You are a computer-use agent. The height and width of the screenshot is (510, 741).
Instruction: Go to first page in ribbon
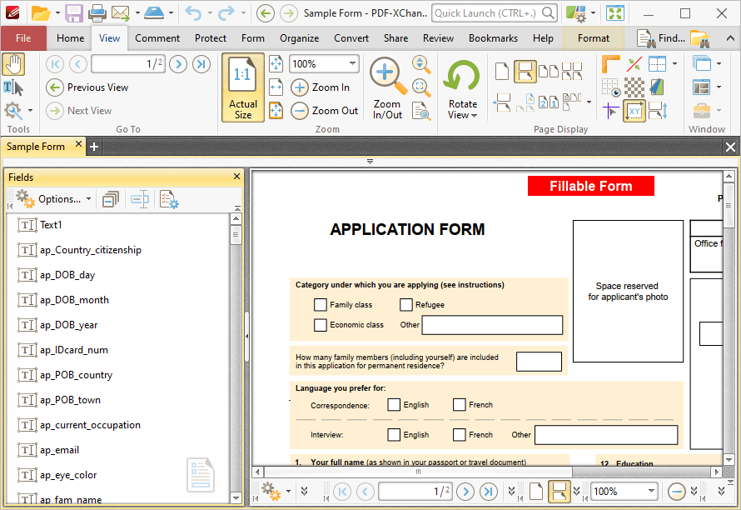pos(55,64)
